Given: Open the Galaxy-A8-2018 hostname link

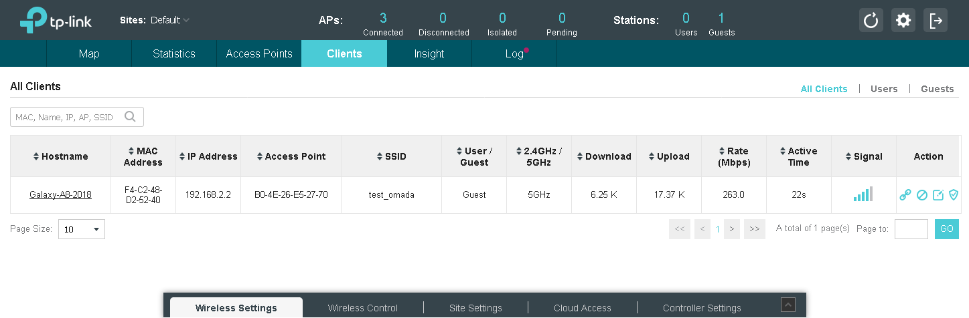Looking at the screenshot, I should [60, 195].
